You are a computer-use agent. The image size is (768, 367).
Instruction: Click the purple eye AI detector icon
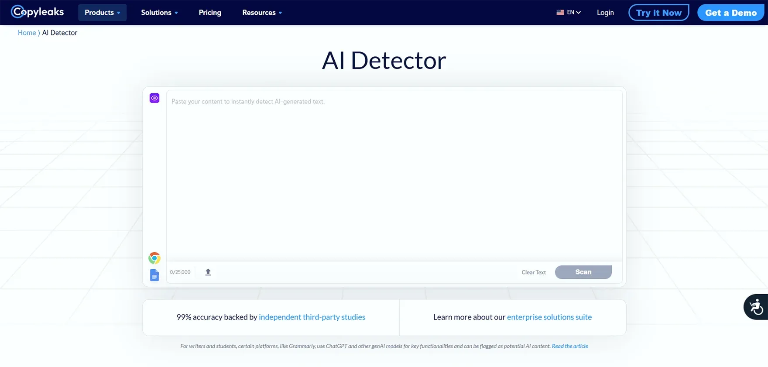point(154,98)
